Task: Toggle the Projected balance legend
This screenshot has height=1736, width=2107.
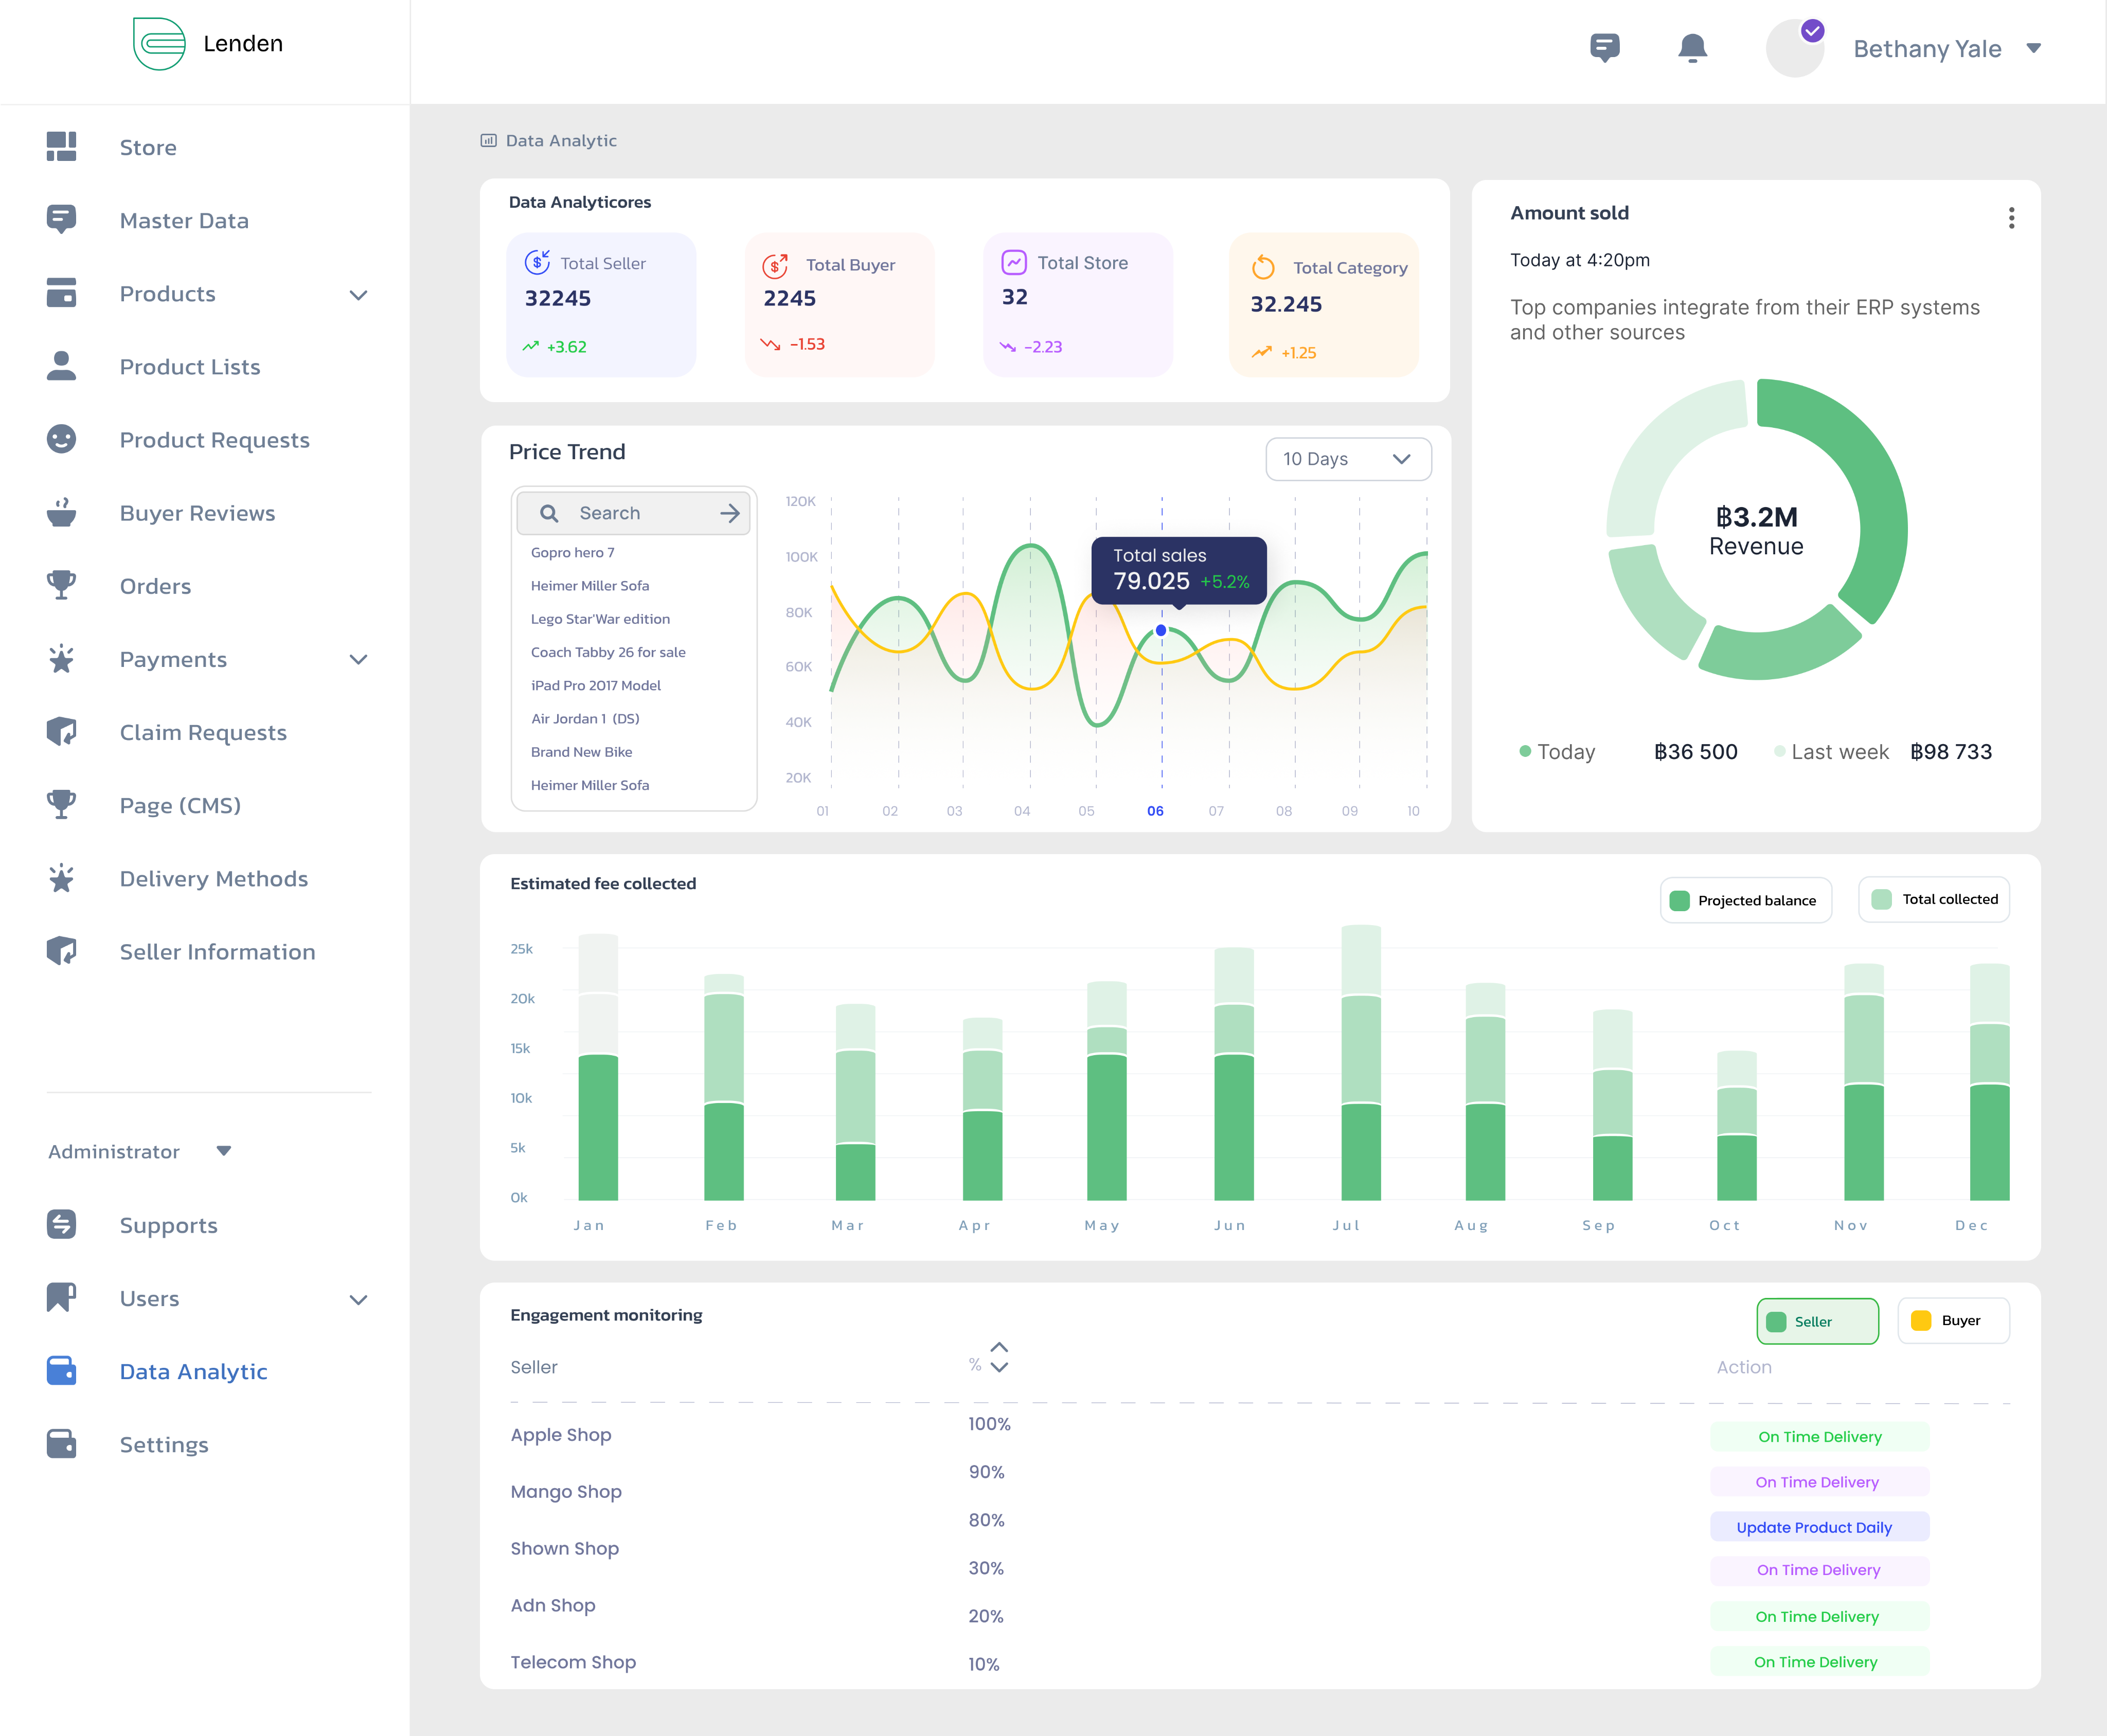Action: [x=1746, y=900]
